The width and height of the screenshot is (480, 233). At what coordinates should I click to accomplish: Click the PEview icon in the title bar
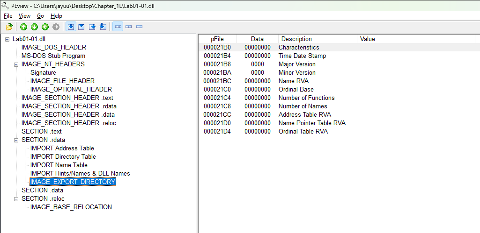tap(5, 6)
